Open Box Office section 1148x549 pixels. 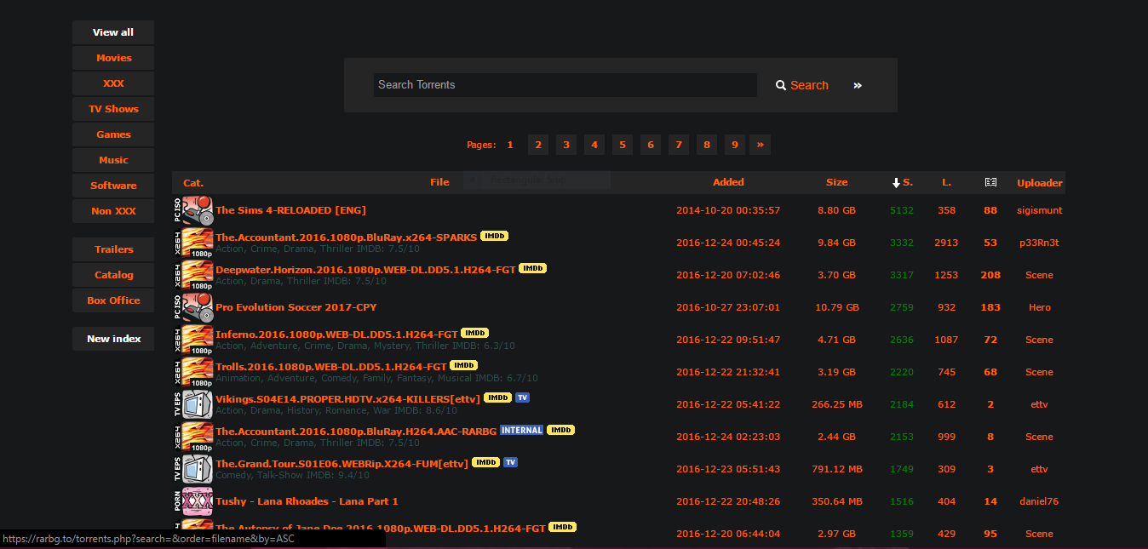point(113,300)
